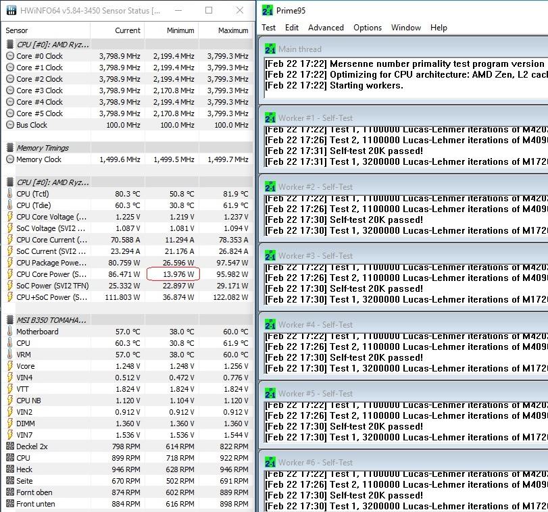This screenshot has height=512, width=548.
Task: Select the Seite fan sensor row
Action: click(128, 480)
